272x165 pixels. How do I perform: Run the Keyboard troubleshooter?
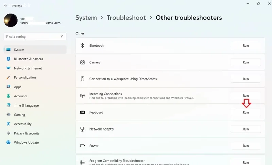[245, 112]
